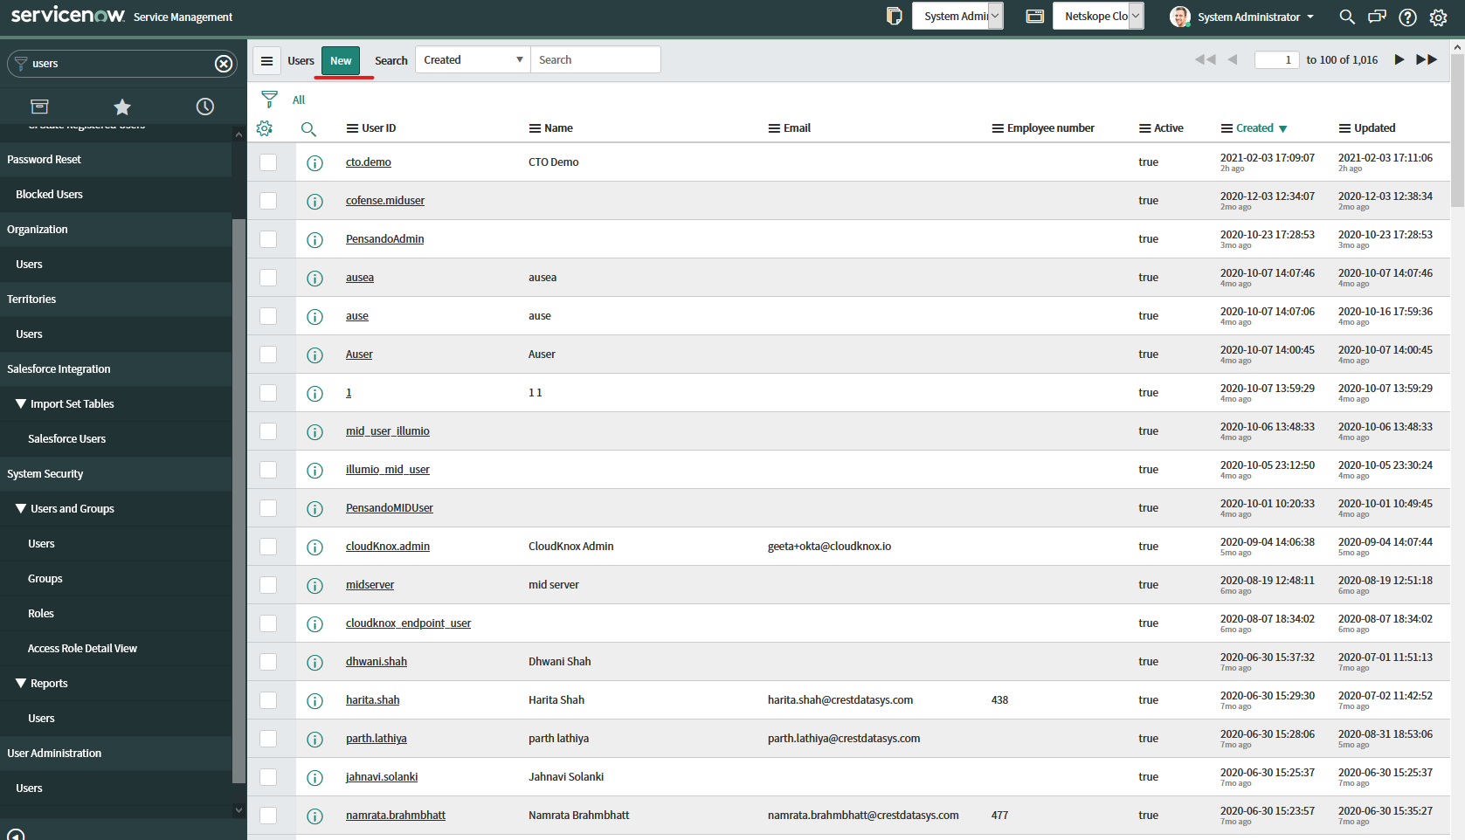Preview the cofense.miduser record info icon
Screen dimensions: 1465x840
[x=315, y=202]
